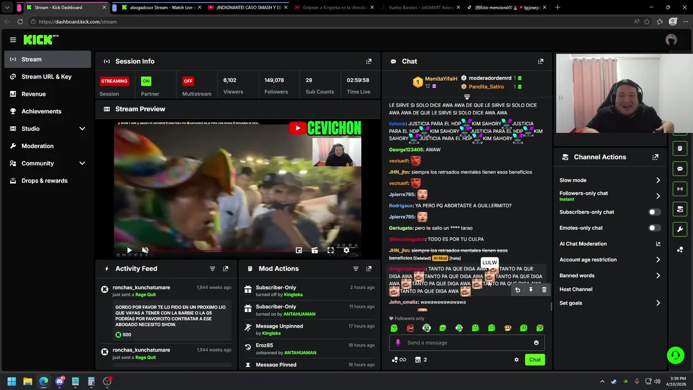Click the green Chat send button
The image size is (693, 390).
[535, 360]
